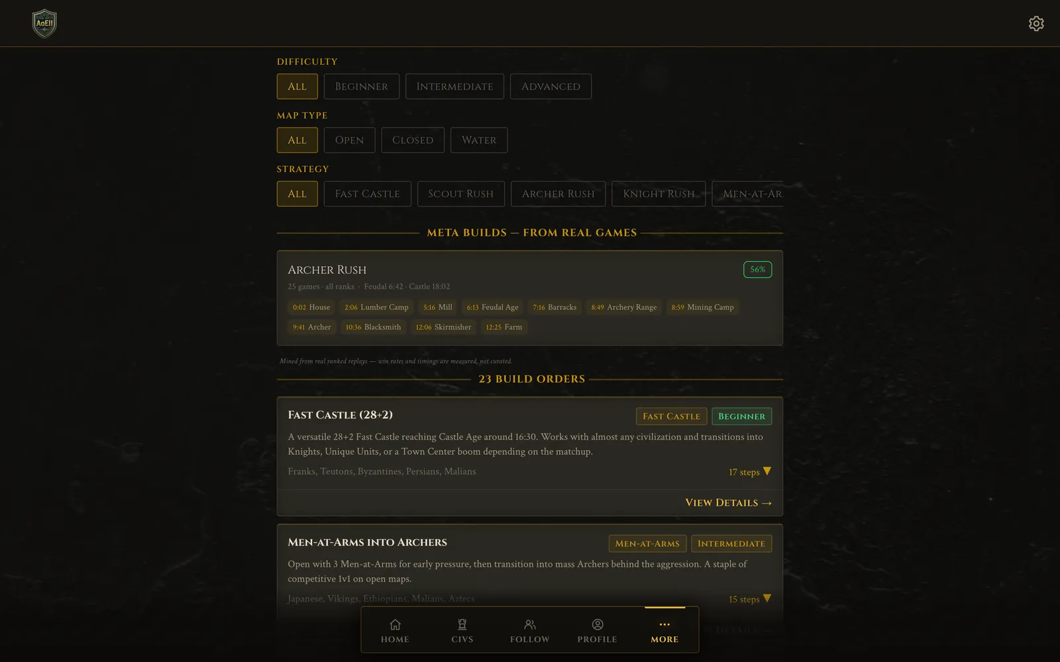Image resolution: width=1060 pixels, height=662 pixels.
Task: Click the Franks, Teutons civilization list
Action: 382,471
